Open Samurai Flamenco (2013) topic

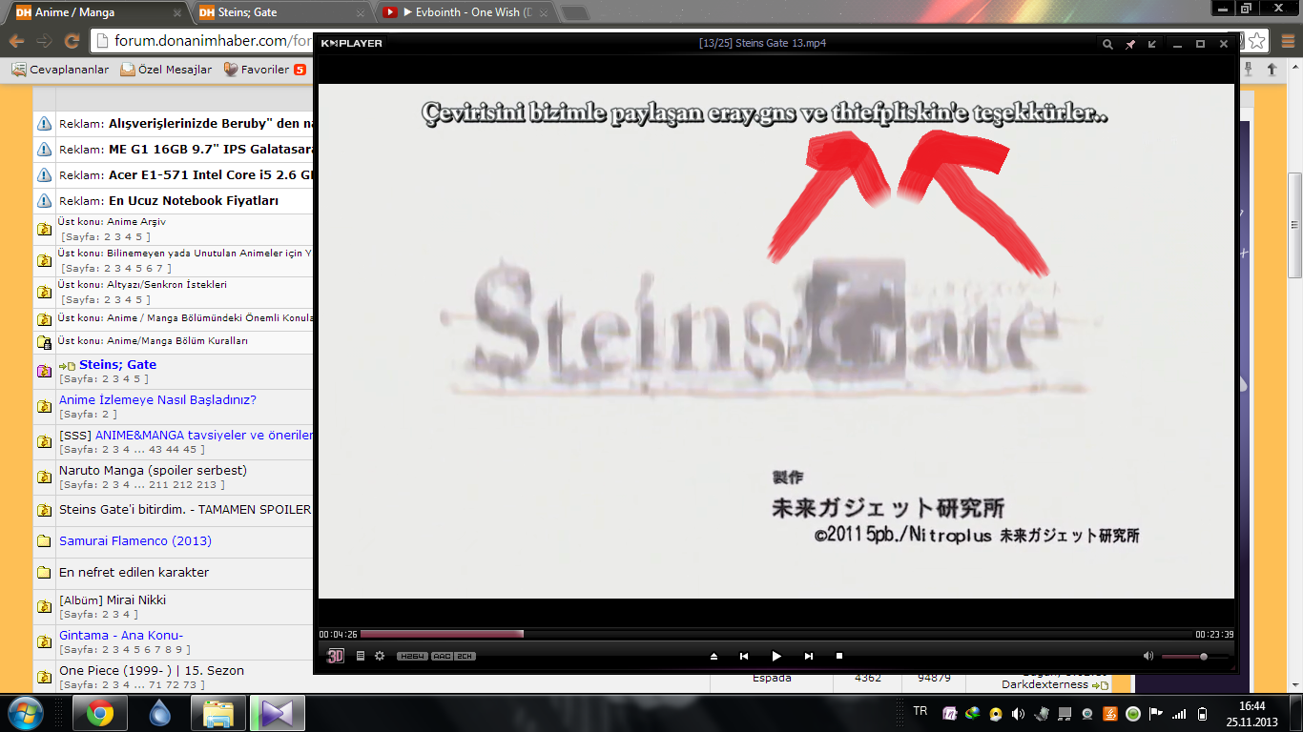tap(135, 540)
